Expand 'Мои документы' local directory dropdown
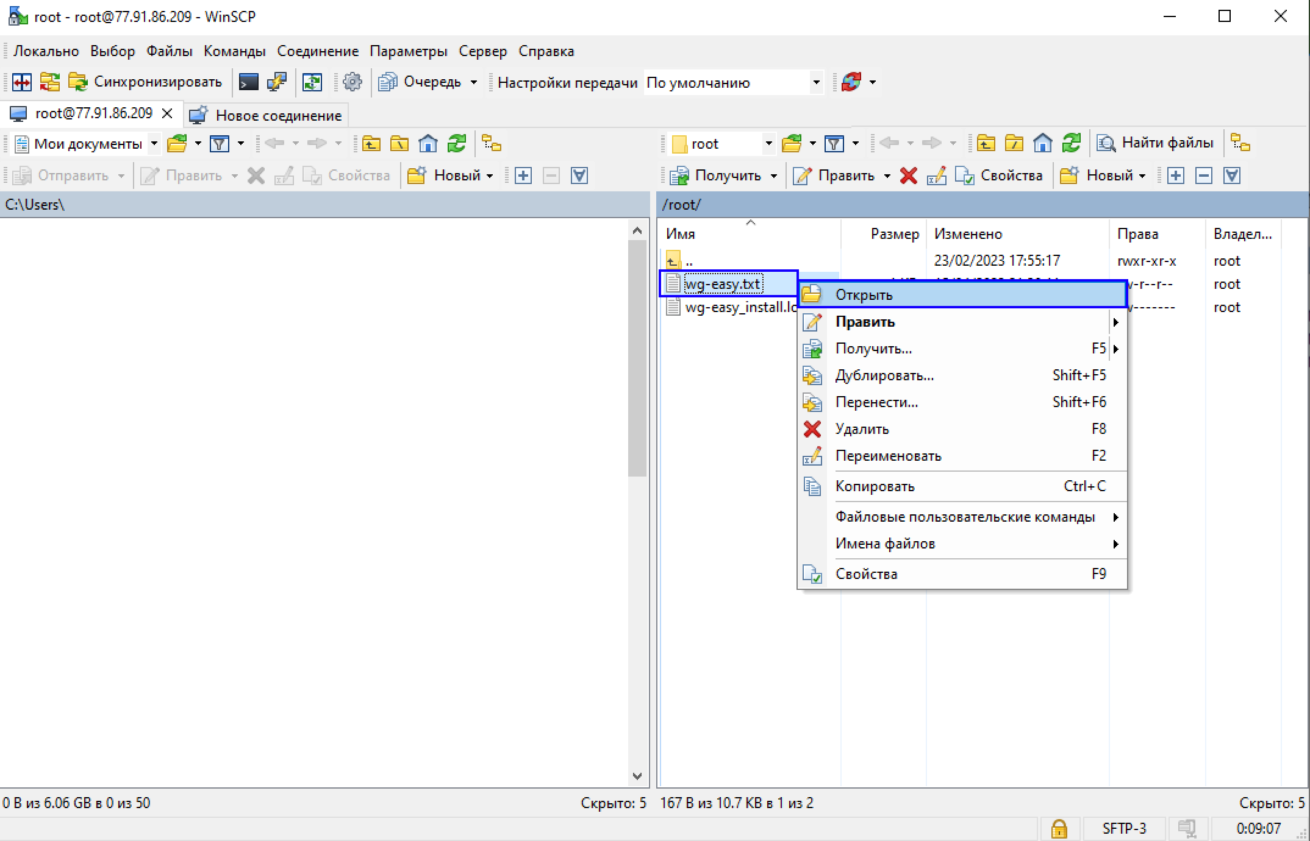This screenshot has width=1310, height=841. [154, 144]
